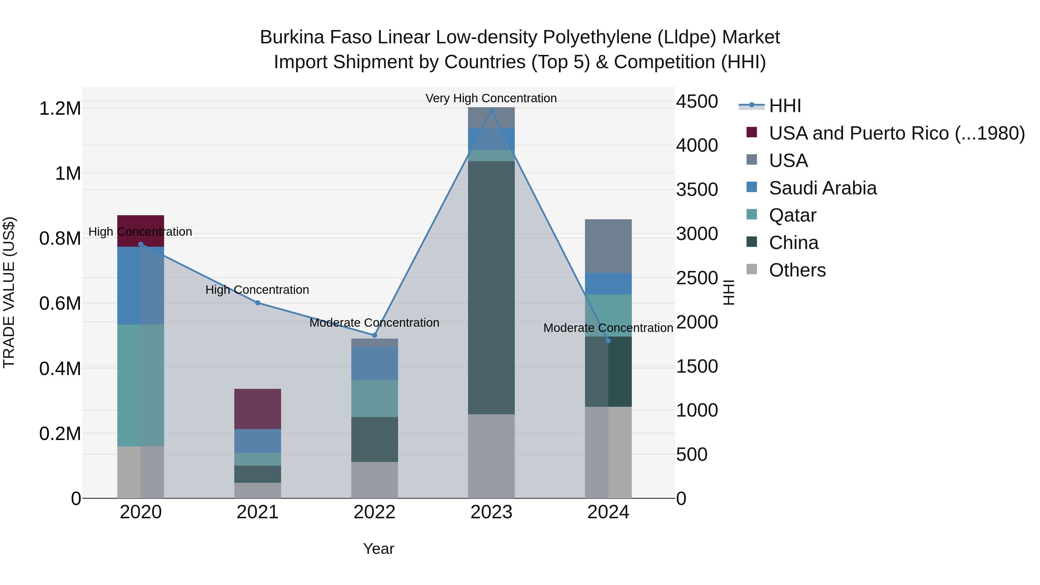Click the 1.2M left axis tick label

click(60, 109)
